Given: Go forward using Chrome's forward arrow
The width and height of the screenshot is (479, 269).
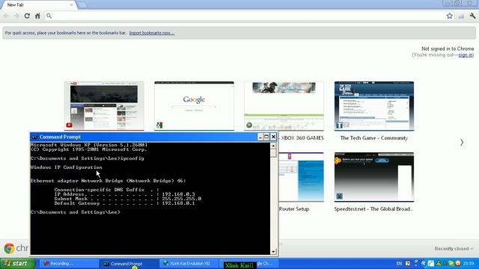Looking at the screenshot, I should [16, 16].
